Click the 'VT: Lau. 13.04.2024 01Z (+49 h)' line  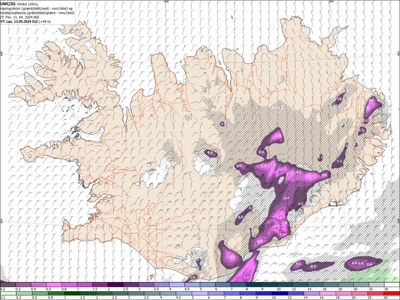pyautogui.click(x=26, y=22)
